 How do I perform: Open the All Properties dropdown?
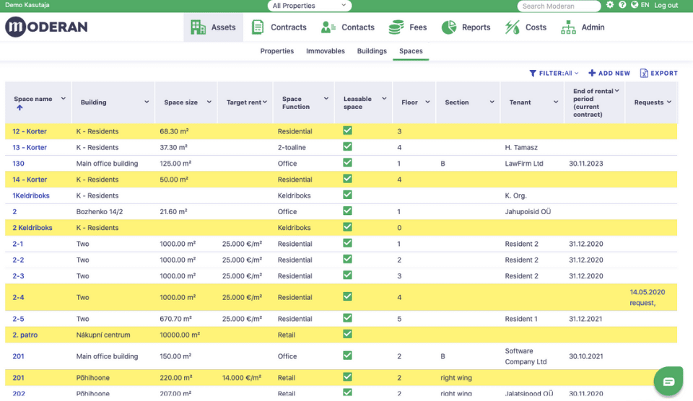point(310,6)
